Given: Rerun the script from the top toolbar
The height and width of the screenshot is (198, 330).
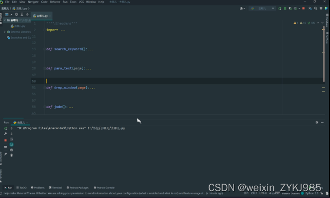Looking at the screenshot, I should coord(280,8).
